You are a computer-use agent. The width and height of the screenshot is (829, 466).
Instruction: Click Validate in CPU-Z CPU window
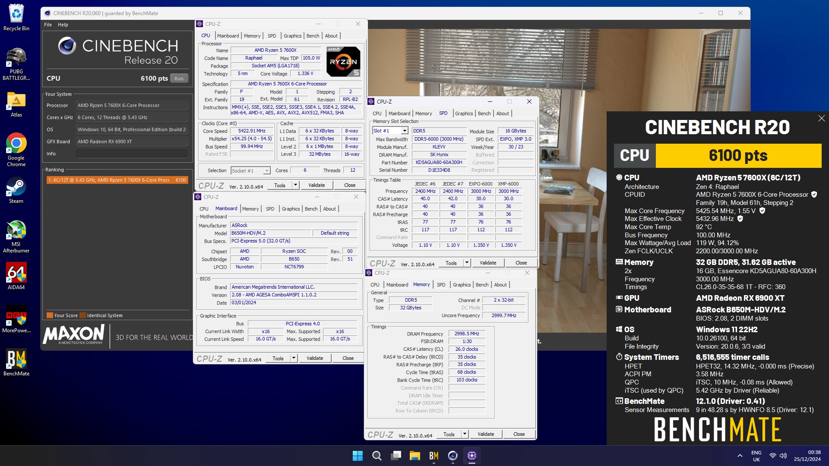coord(316,185)
